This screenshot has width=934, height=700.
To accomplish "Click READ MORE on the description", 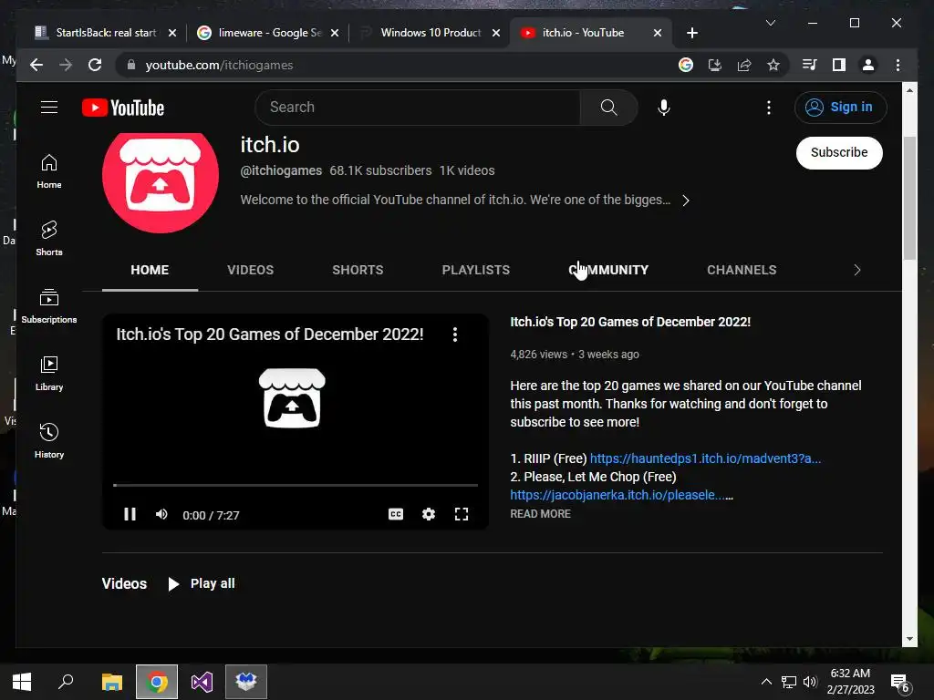I will coord(540,514).
